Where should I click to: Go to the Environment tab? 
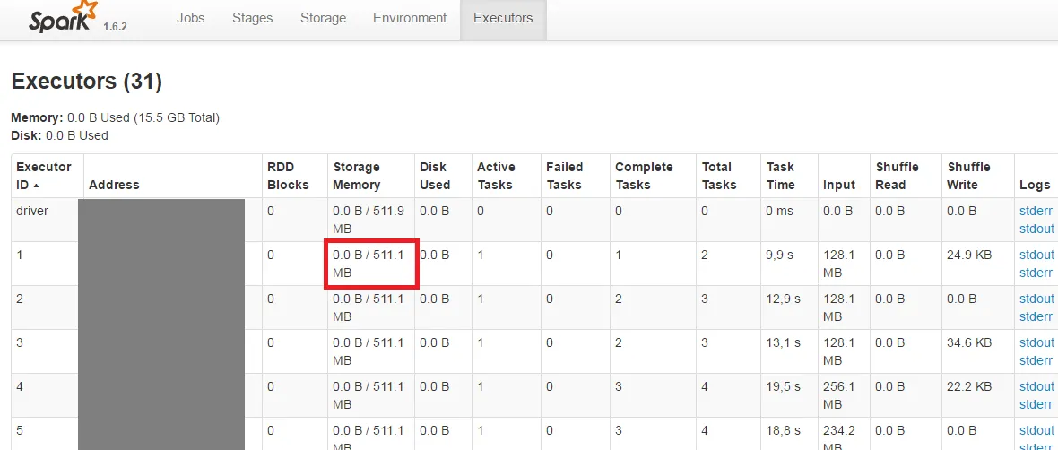[410, 18]
